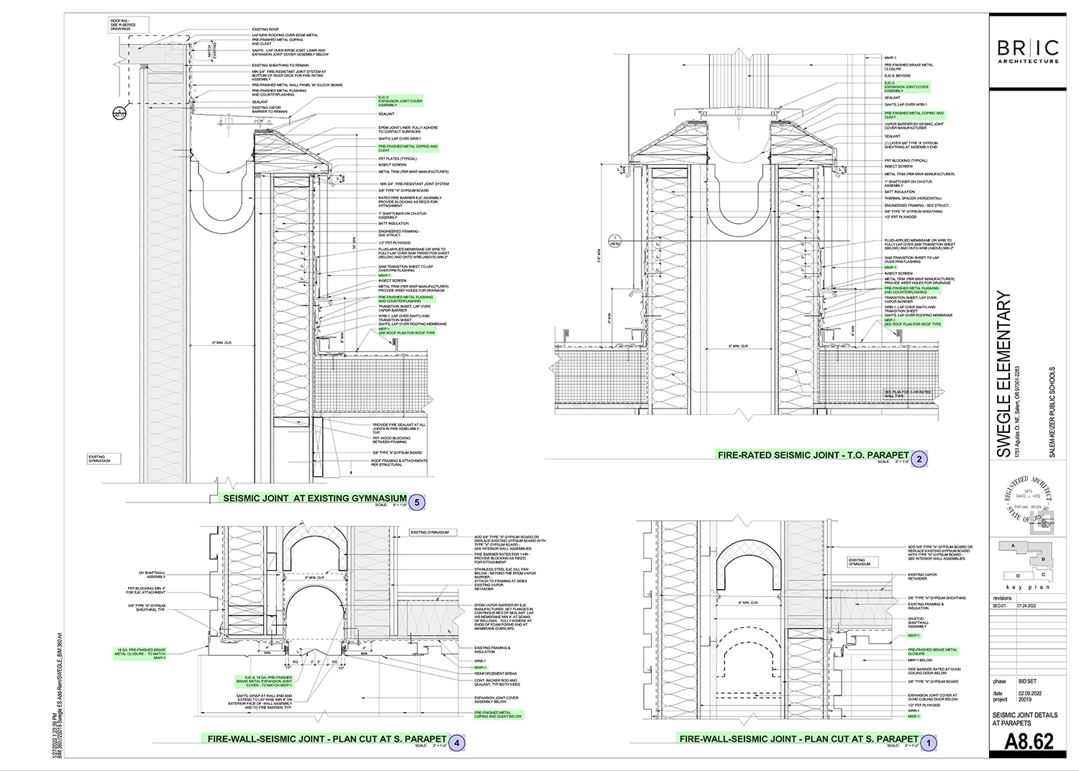The height and width of the screenshot is (771, 1079).
Task: Click the BRIC Architecture logo
Action: pyautogui.click(x=1028, y=51)
